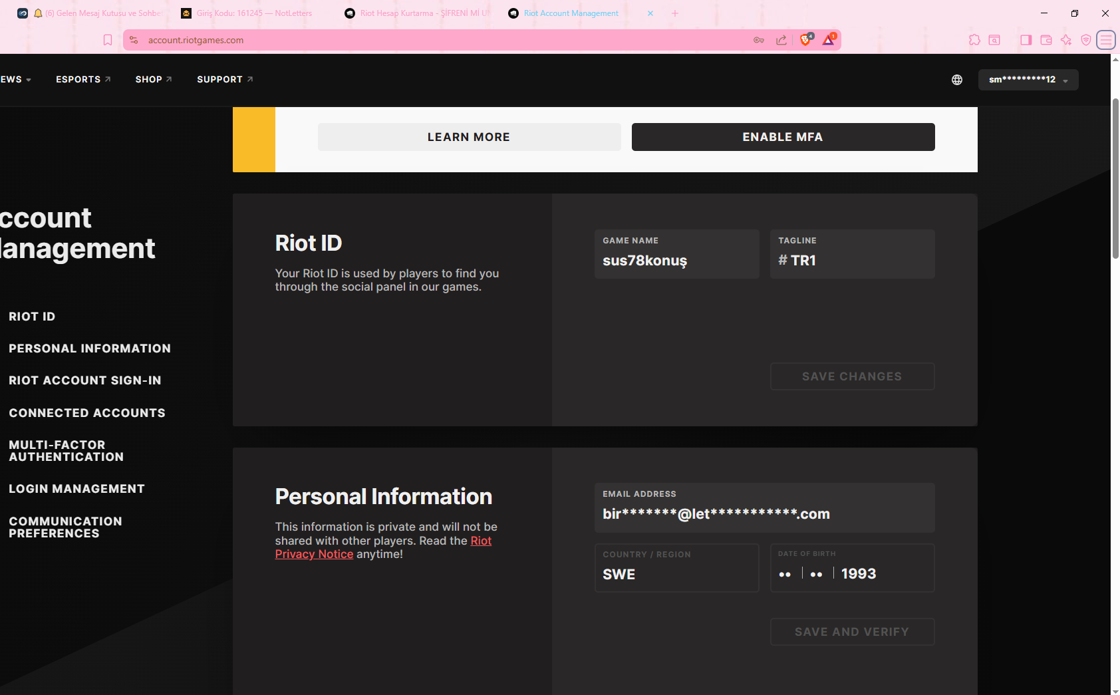Click the Enable MFA button
Image resolution: width=1120 pixels, height=695 pixels.
783,137
